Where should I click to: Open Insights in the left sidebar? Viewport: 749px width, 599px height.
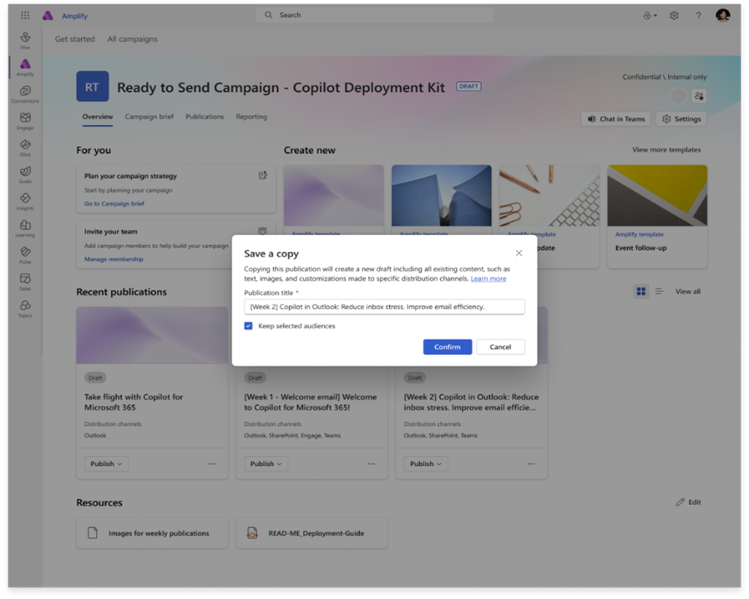tap(25, 201)
